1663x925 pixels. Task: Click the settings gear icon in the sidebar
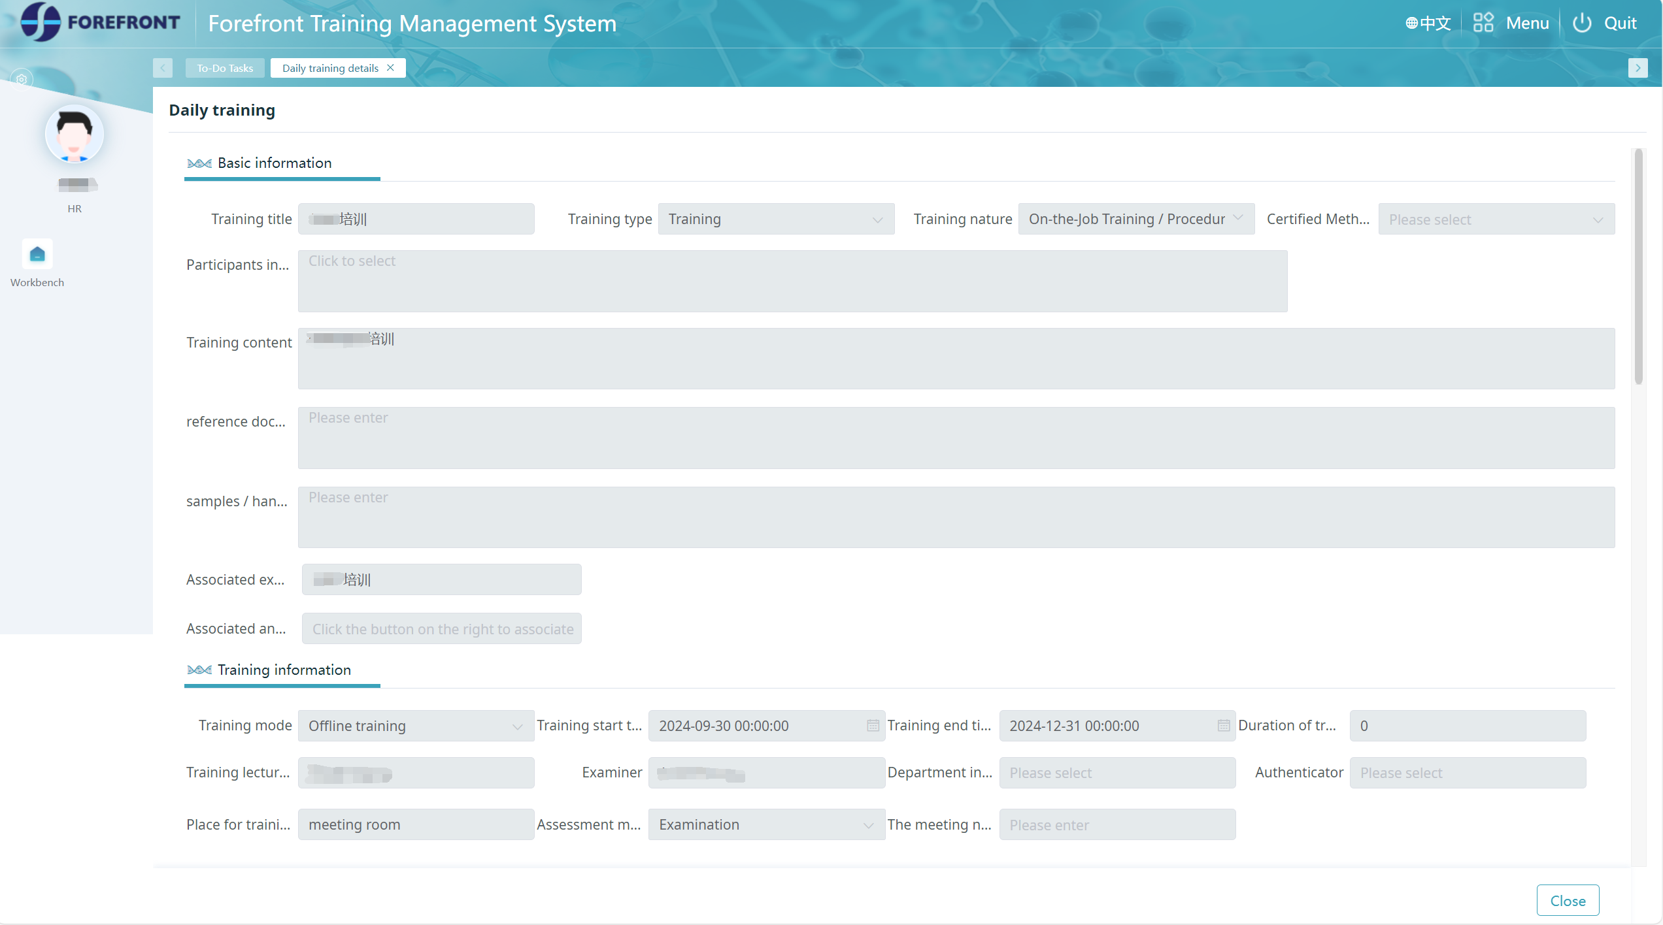coord(22,80)
